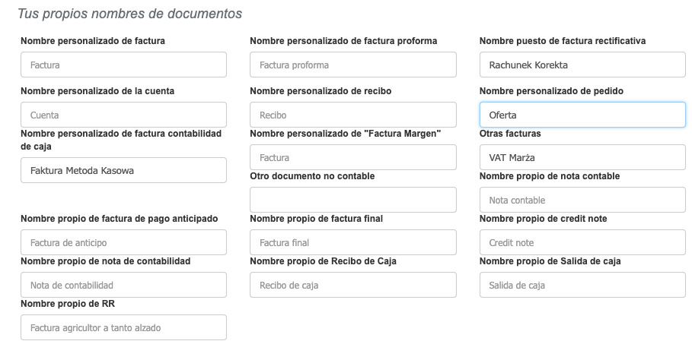Click the 'Factura de anticipo' placeholder field

click(x=123, y=242)
